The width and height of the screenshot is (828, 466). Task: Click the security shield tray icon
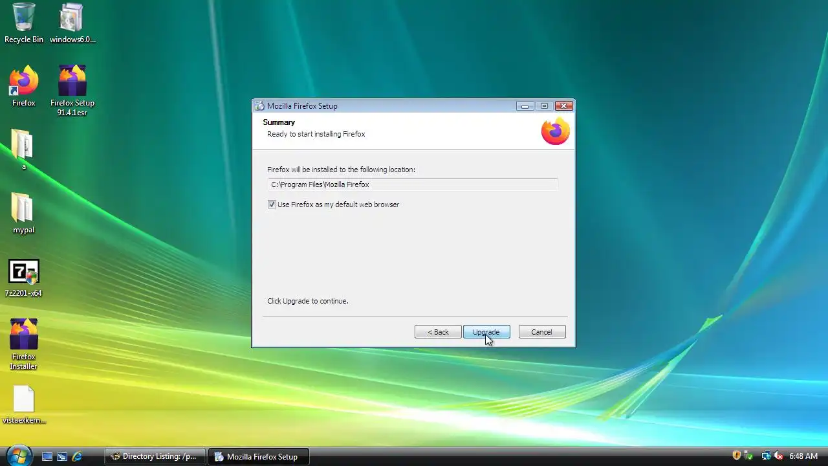[736, 456]
